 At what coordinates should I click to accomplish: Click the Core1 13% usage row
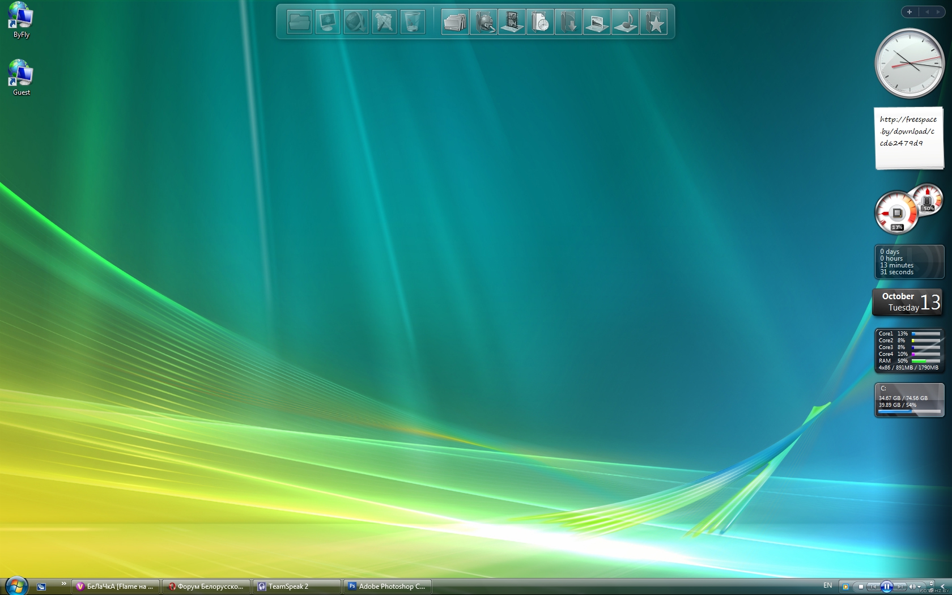pos(909,334)
